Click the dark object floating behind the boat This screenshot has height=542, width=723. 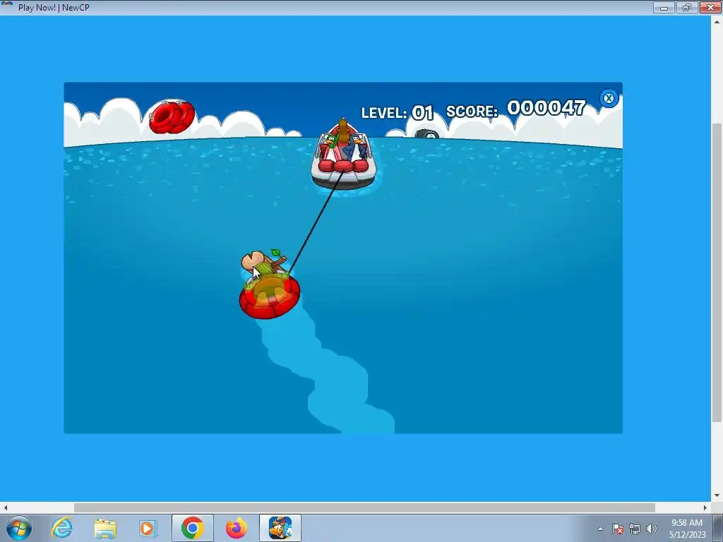[426, 134]
